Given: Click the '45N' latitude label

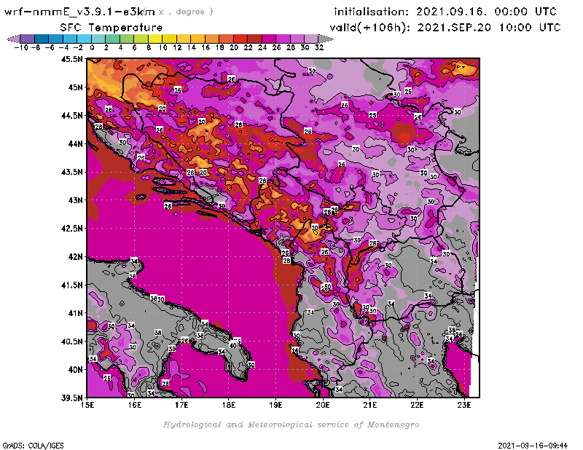Looking at the screenshot, I should [x=75, y=87].
